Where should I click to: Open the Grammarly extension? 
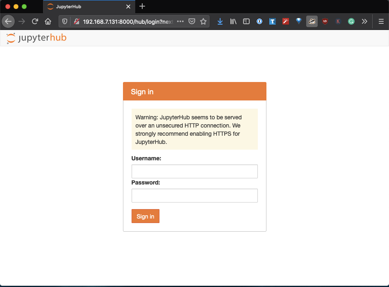[351, 21]
